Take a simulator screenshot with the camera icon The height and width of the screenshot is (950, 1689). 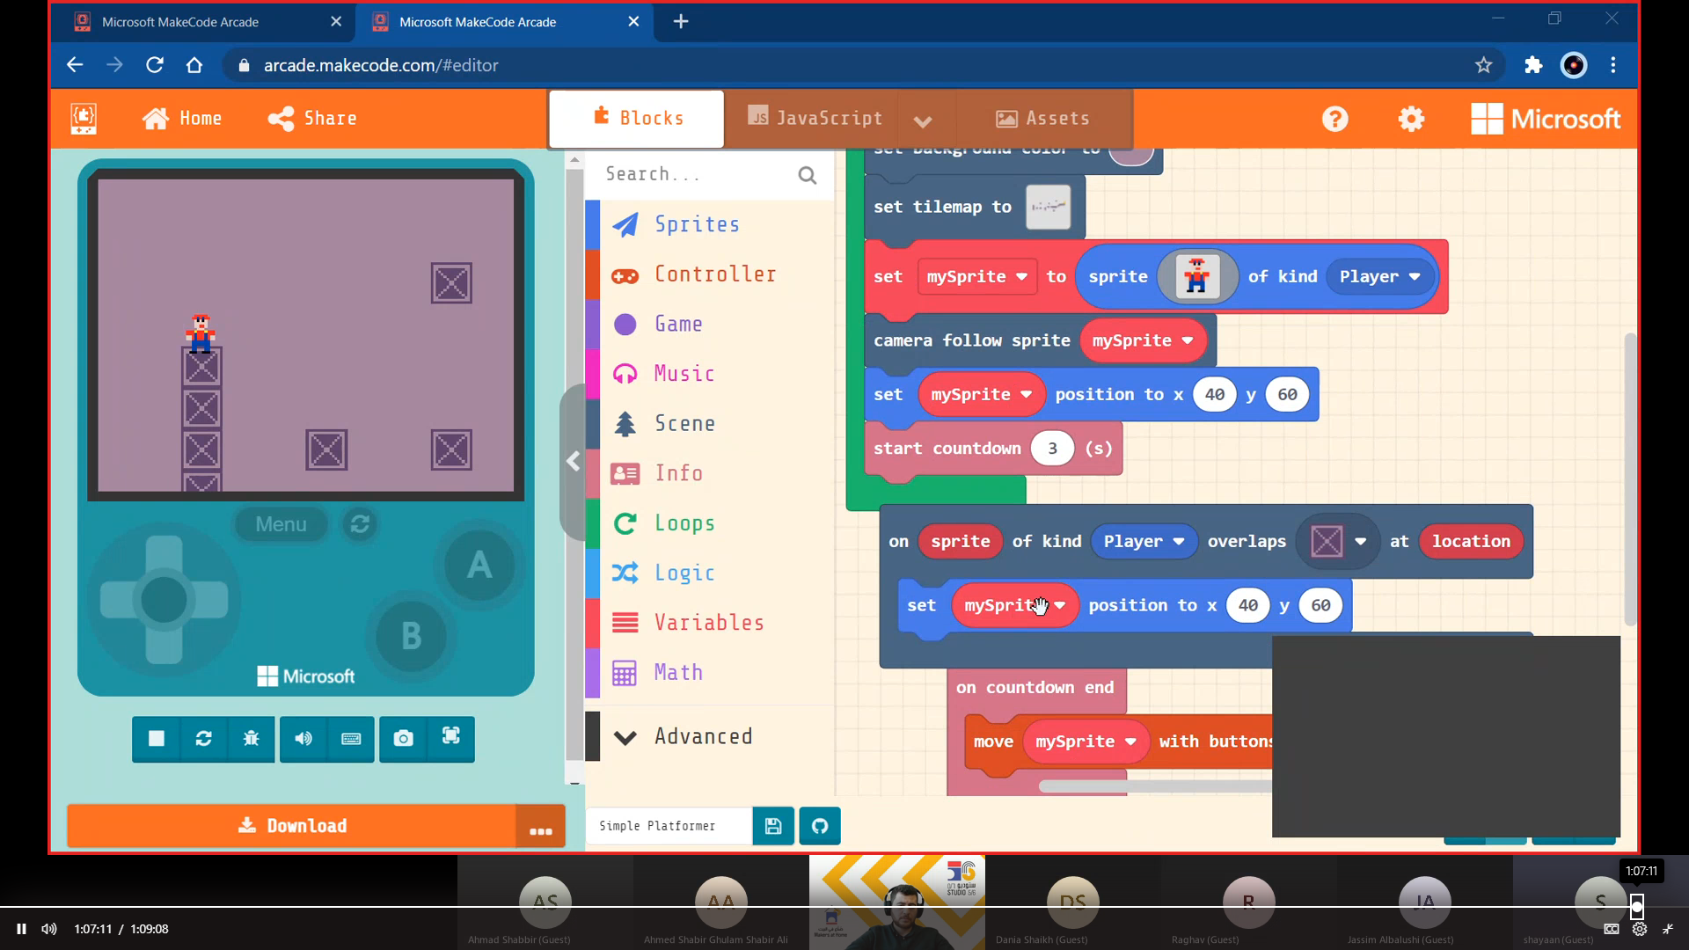[403, 738]
